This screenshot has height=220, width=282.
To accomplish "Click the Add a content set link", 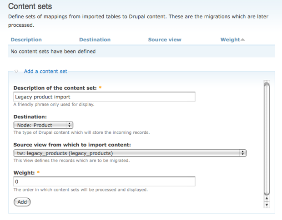I will (45, 71).
